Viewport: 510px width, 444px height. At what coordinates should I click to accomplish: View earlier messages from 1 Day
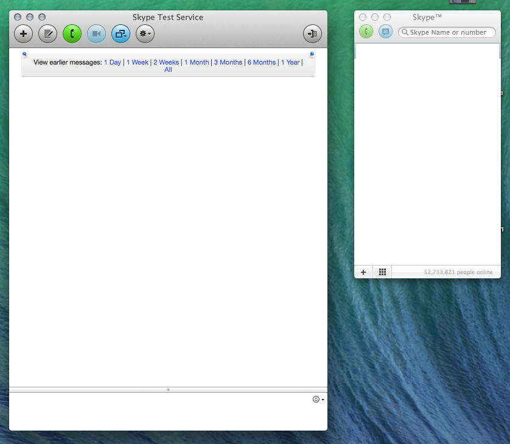click(113, 62)
